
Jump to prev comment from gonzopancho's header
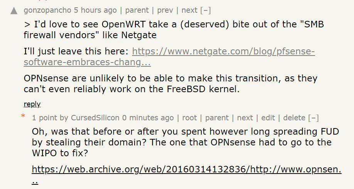coord(165,10)
